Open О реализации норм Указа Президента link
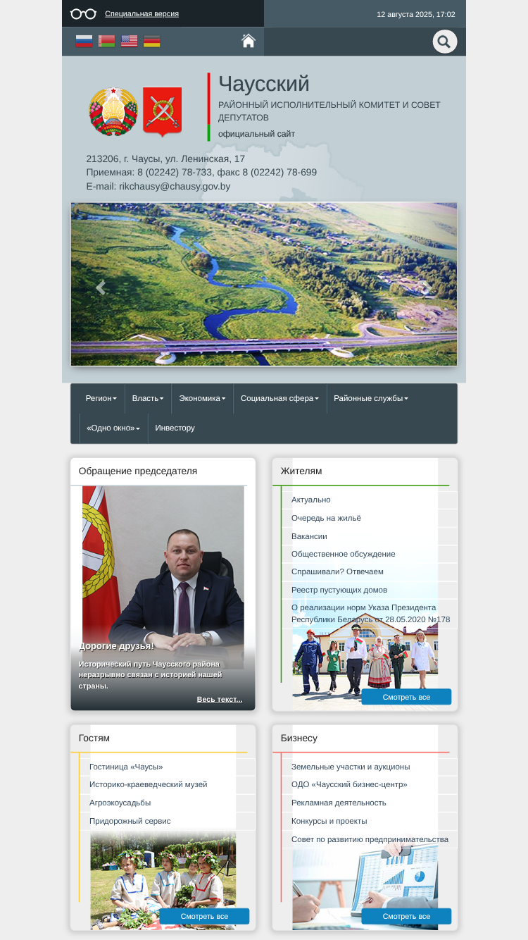528x940 pixels. click(x=370, y=614)
